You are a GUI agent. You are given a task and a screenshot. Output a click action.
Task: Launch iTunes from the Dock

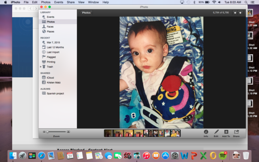click(x=146, y=156)
